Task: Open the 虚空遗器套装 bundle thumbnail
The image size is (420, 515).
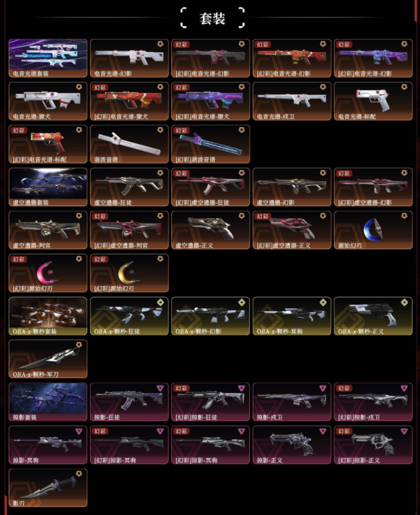Action: (x=48, y=187)
